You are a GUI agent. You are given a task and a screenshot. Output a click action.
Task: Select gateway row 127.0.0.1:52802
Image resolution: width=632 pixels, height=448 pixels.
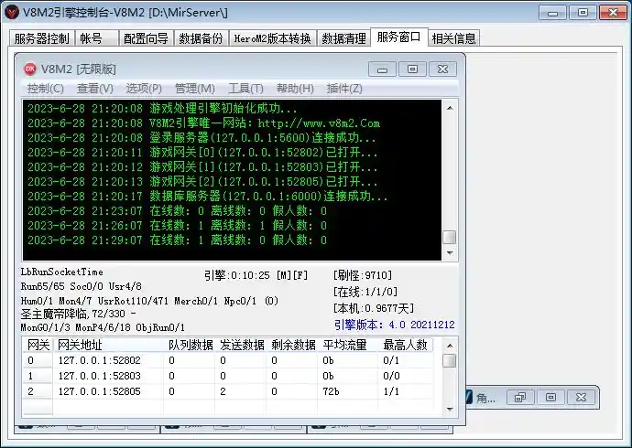pos(228,360)
